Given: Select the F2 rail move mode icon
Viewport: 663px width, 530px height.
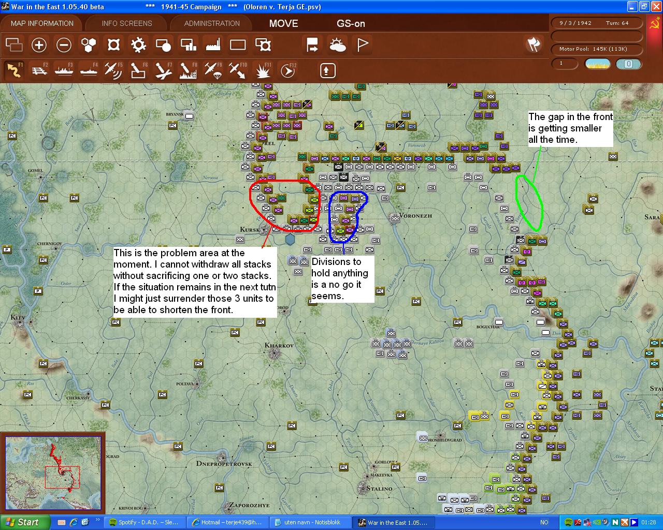Looking at the screenshot, I should (x=39, y=70).
